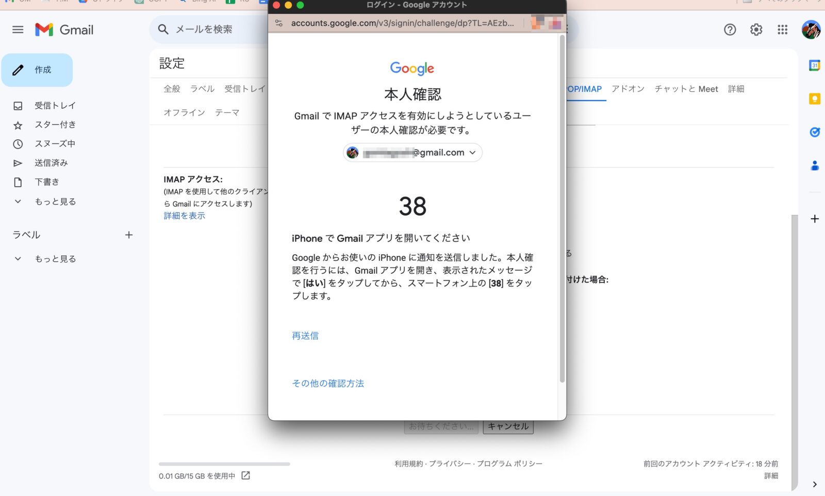
Task: Click plus to create new label
Action: [x=129, y=235]
